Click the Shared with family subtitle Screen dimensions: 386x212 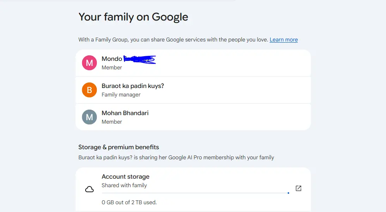click(x=124, y=185)
